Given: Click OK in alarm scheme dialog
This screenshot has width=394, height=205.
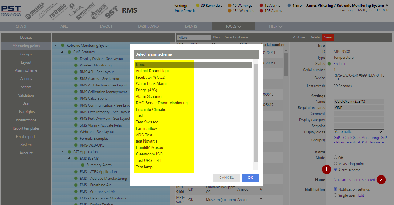Looking at the screenshot, I should [x=250, y=178].
